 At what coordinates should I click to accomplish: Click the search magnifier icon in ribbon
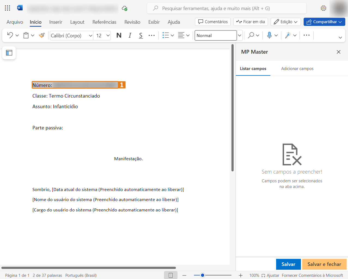point(251,35)
